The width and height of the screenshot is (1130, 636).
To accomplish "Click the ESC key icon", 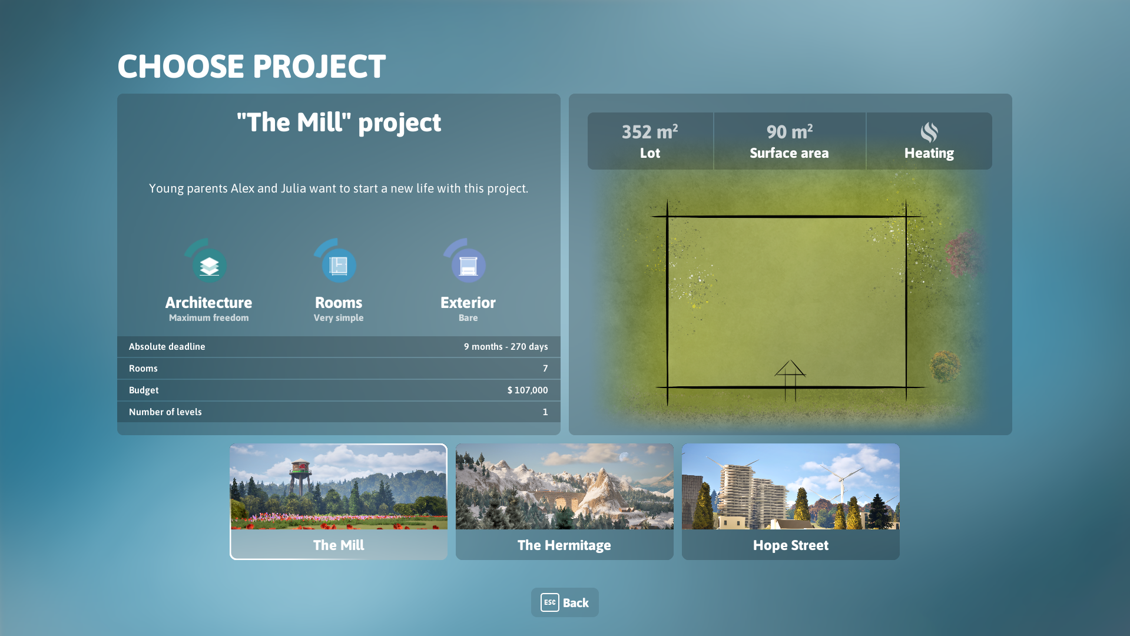I will 549,602.
